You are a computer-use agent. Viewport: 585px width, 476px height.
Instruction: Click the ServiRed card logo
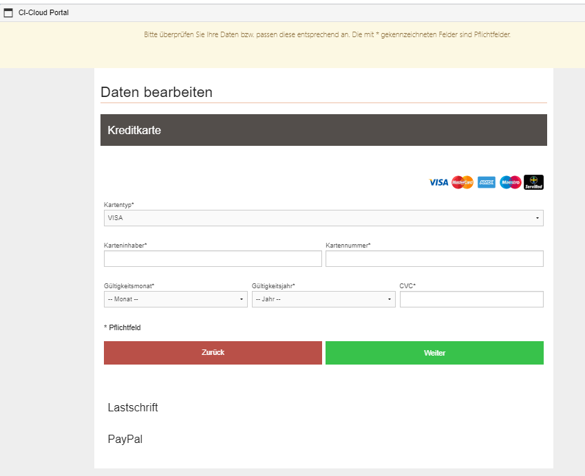533,182
